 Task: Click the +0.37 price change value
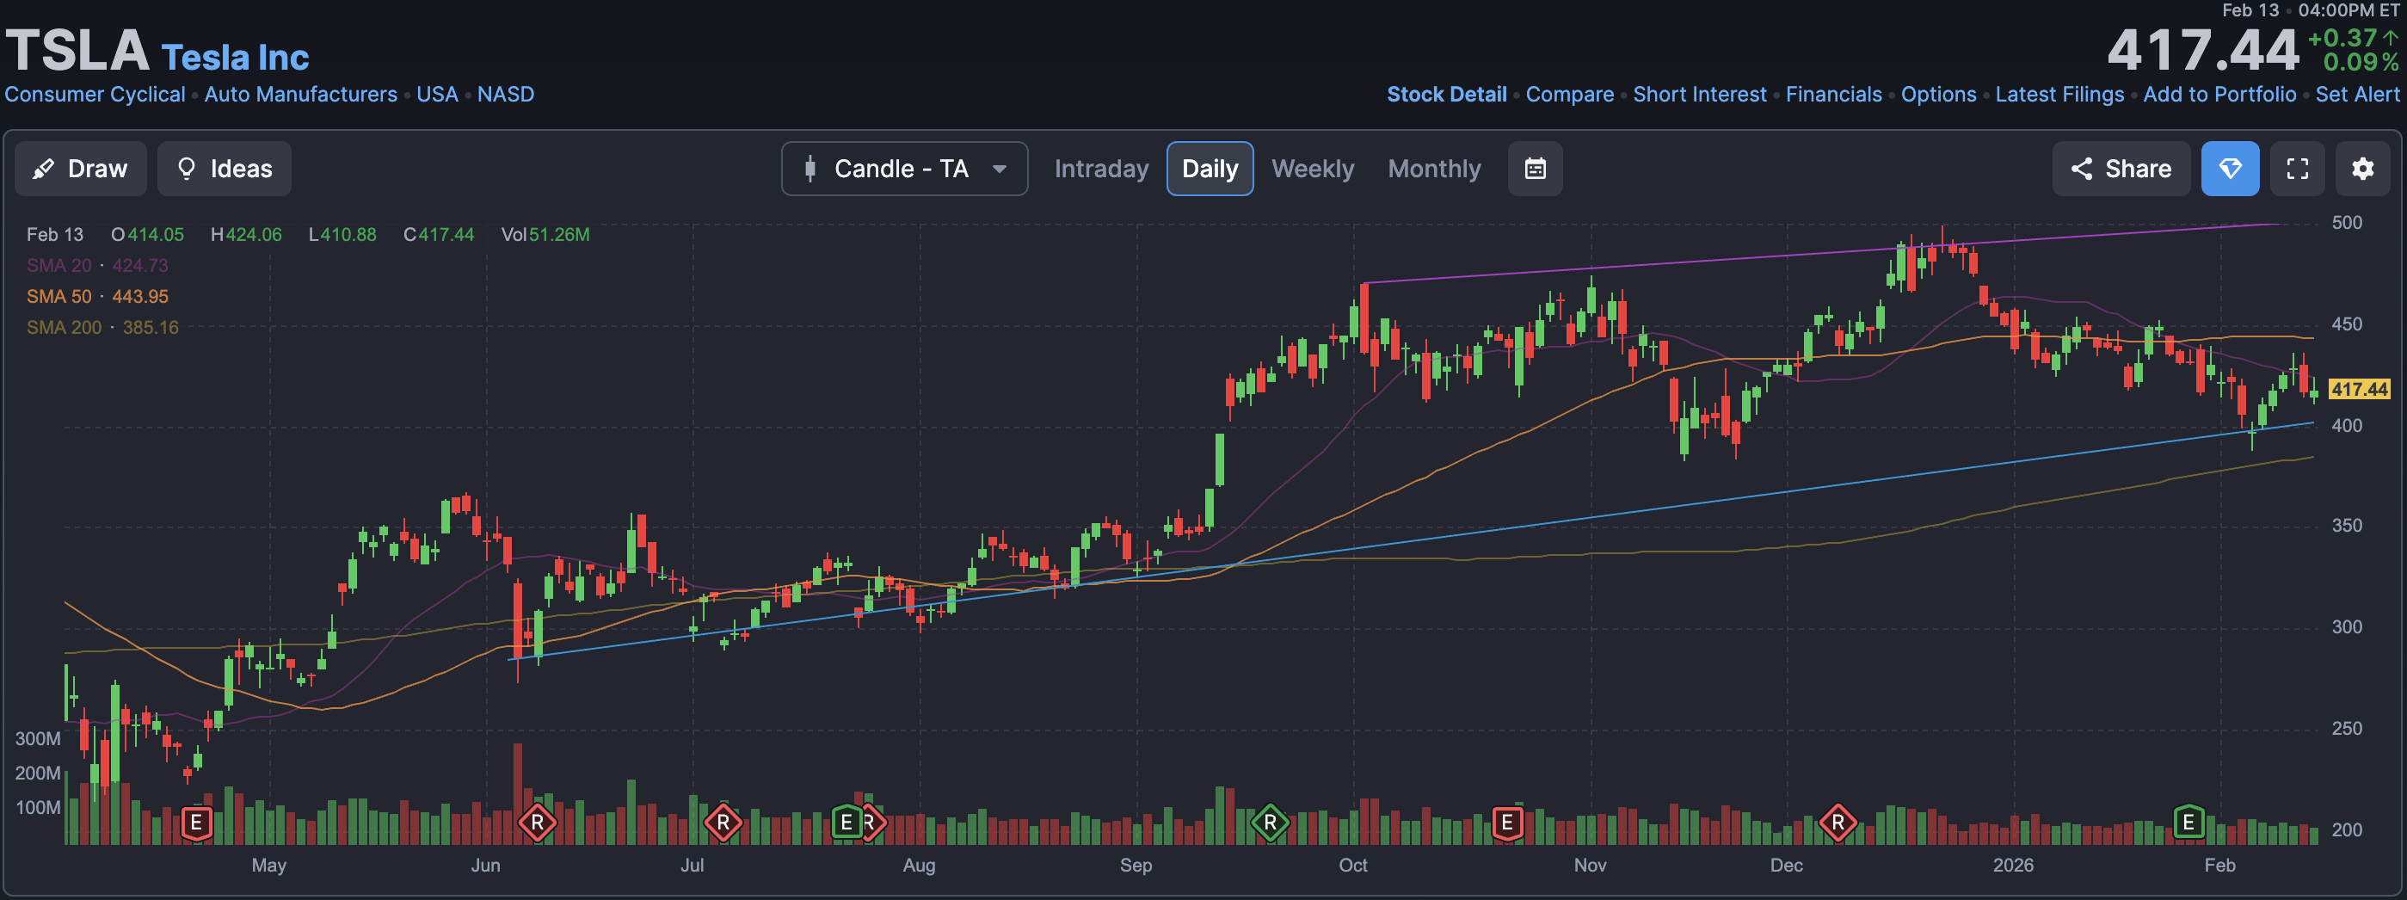[2342, 39]
